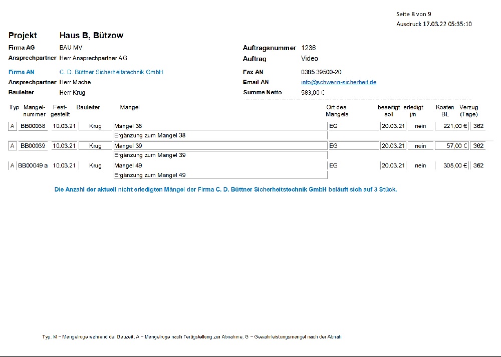Click the 'Seite 8 von 9' page indicator
The width and height of the screenshot is (501, 357).
(x=413, y=14)
